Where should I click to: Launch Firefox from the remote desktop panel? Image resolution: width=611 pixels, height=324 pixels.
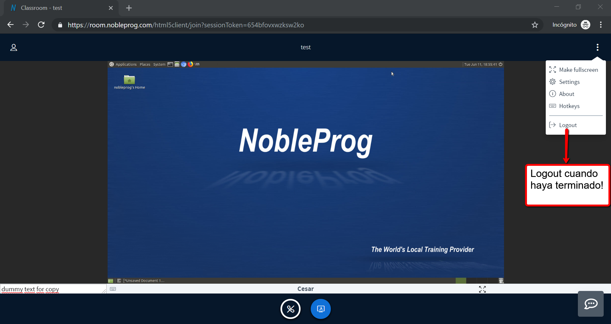190,64
